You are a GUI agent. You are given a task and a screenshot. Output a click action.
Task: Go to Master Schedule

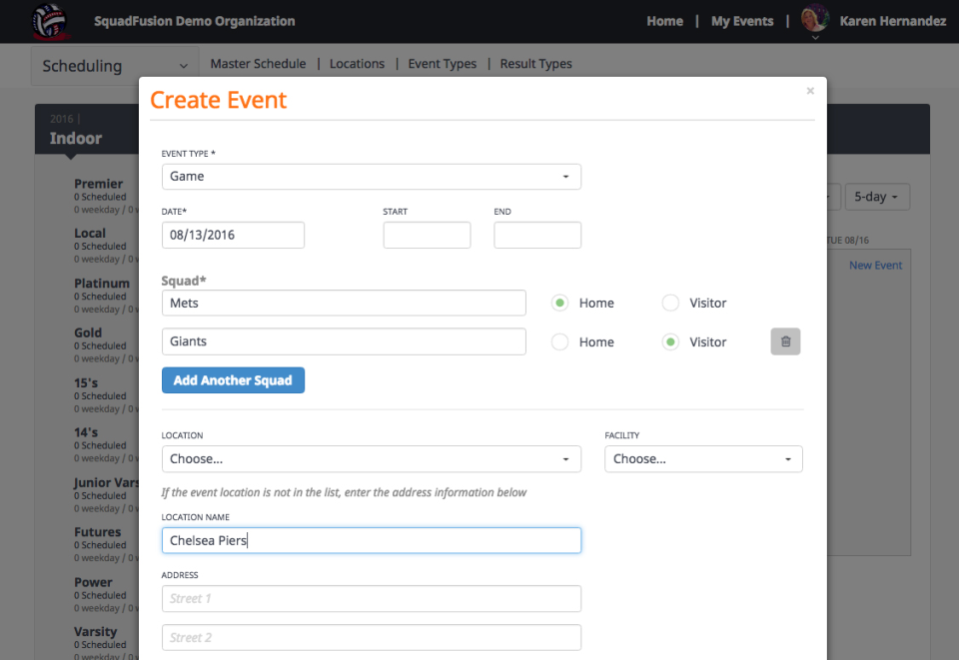click(258, 63)
